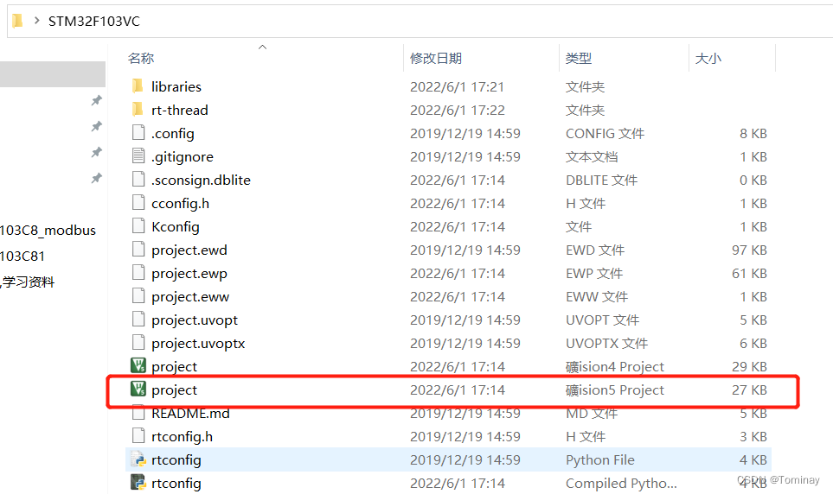This screenshot has height=494, width=833.
Task: Select the project.uvopt file name
Action: pyautogui.click(x=195, y=320)
